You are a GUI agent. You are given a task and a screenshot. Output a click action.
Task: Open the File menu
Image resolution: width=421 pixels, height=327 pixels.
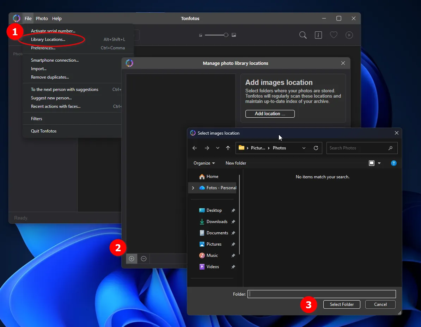pyautogui.click(x=28, y=19)
